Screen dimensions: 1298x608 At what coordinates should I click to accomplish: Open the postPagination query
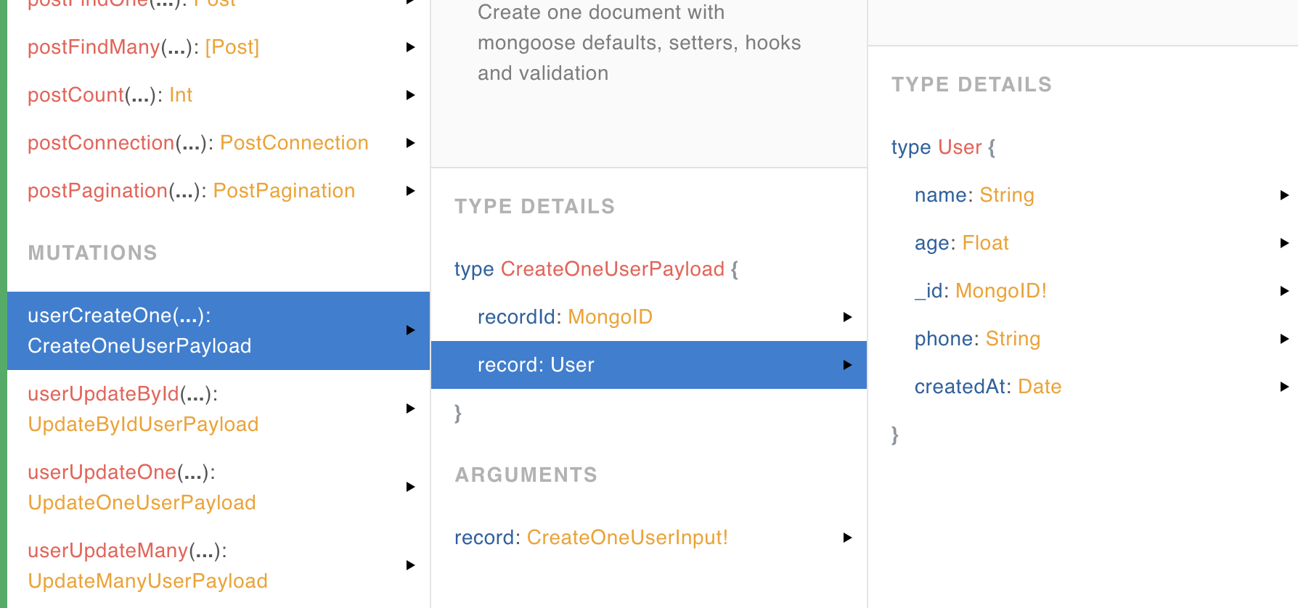click(x=98, y=191)
